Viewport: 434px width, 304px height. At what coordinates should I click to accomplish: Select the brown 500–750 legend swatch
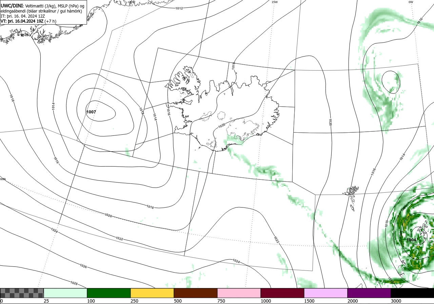(196, 293)
